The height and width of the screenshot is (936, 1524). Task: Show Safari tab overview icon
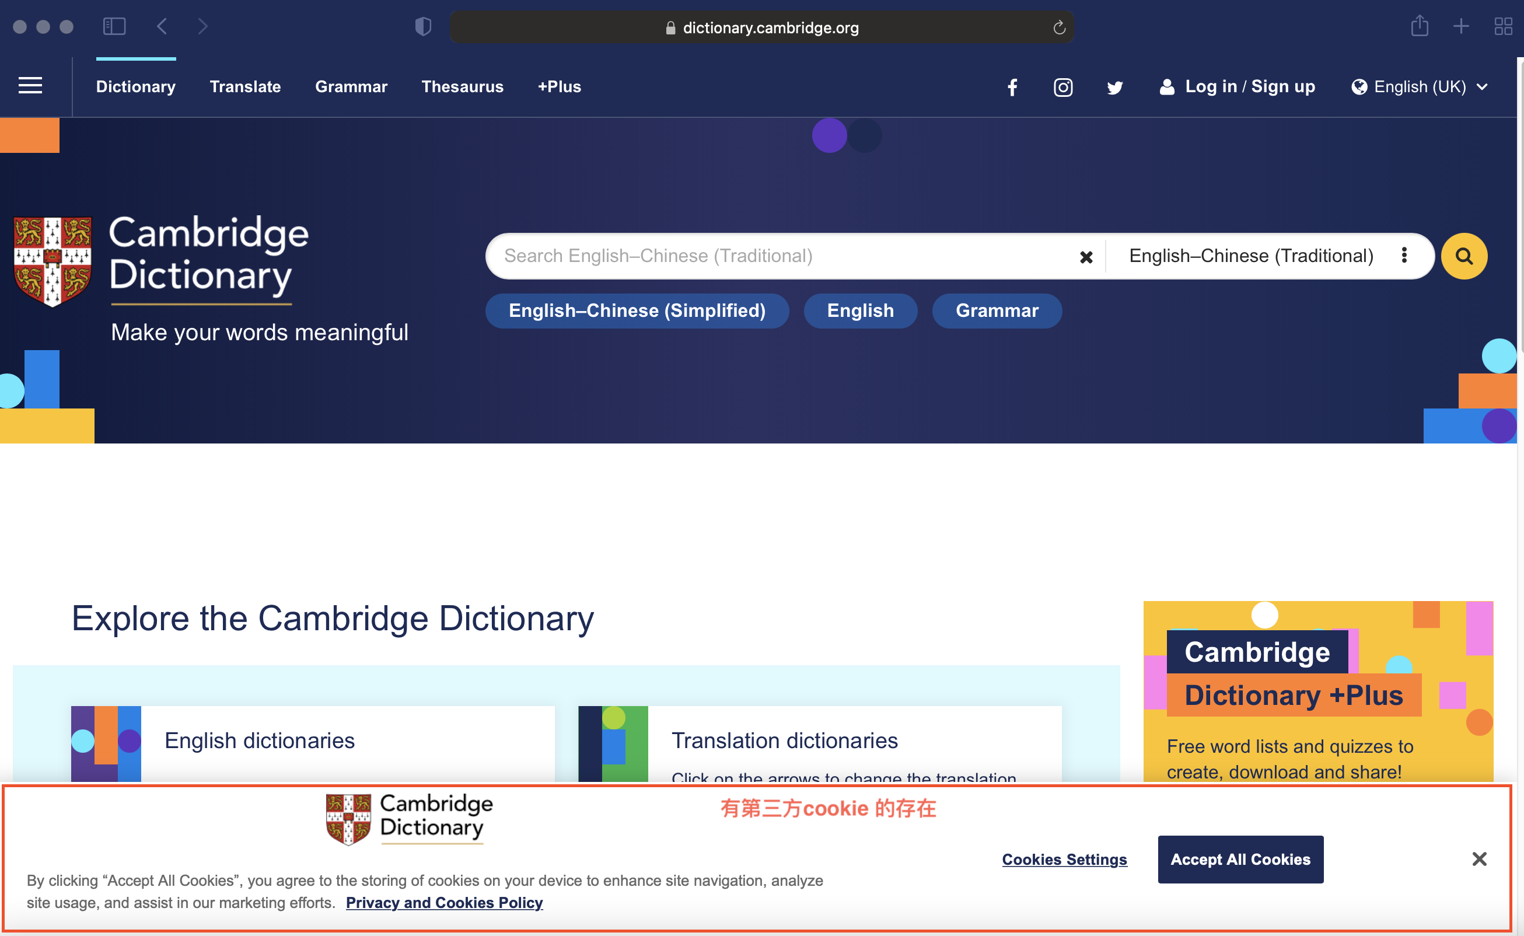click(x=1503, y=27)
